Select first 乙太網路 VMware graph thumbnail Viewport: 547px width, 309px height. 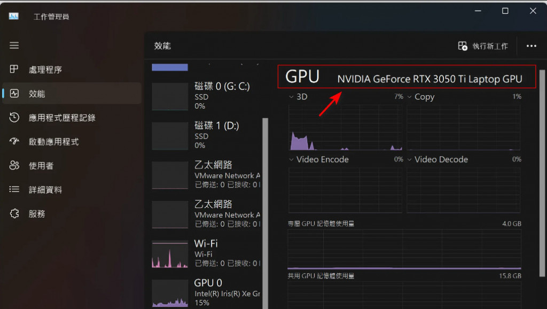pyautogui.click(x=170, y=175)
